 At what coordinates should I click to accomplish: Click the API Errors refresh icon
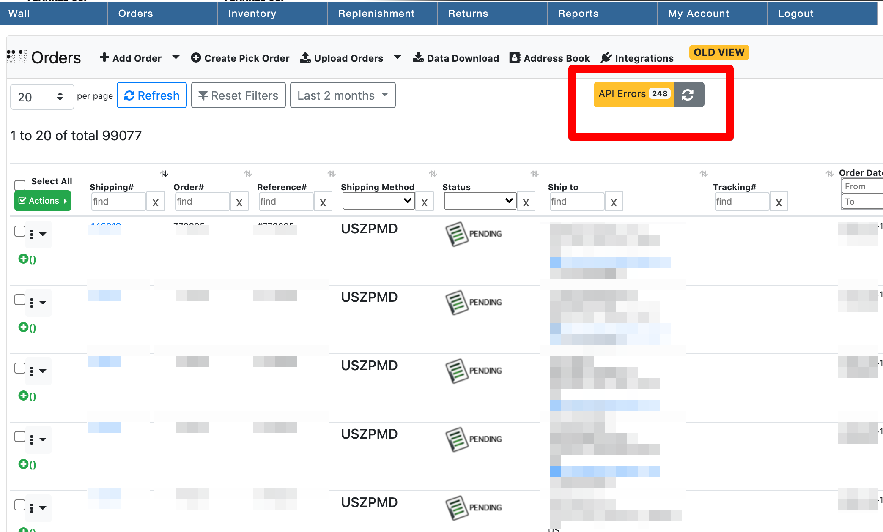tap(688, 95)
